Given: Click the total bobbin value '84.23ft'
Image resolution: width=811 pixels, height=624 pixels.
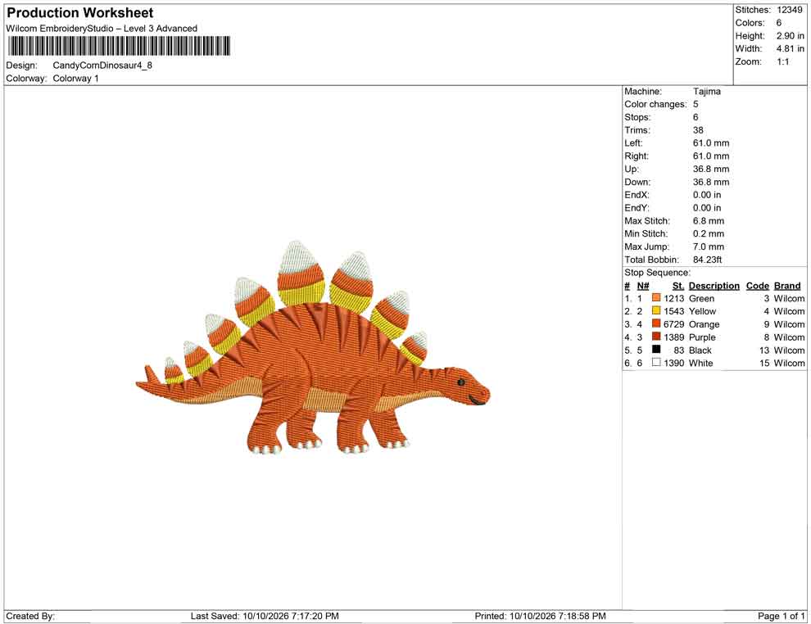Looking at the screenshot, I should (707, 260).
